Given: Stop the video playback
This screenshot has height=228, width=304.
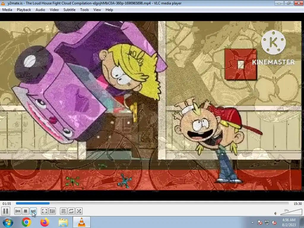Looking at the screenshot, I should point(26,211).
